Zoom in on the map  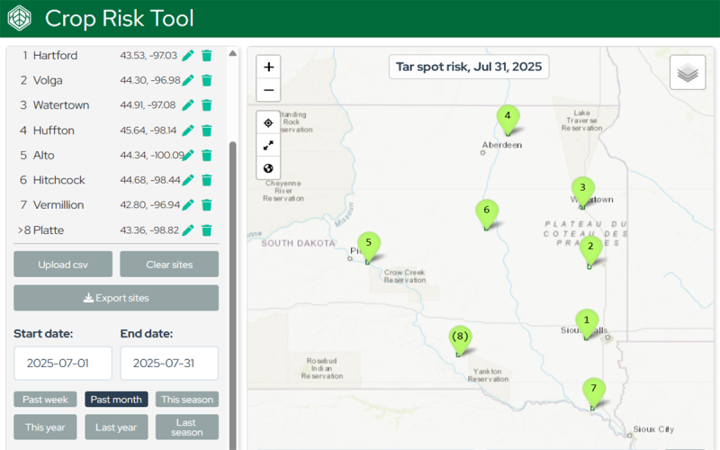pyautogui.click(x=268, y=67)
